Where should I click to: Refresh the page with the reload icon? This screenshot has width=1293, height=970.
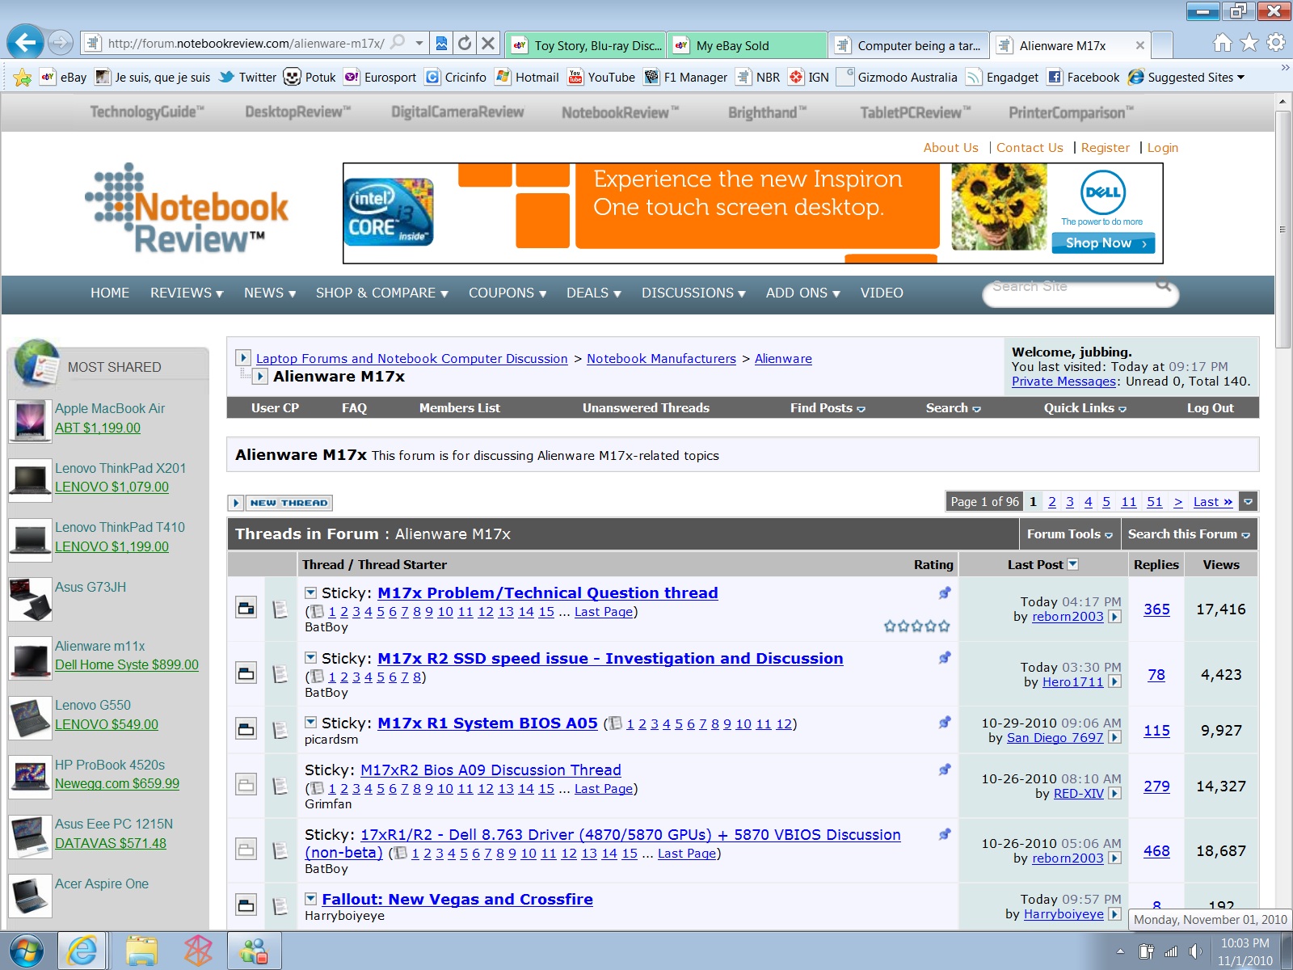click(465, 43)
